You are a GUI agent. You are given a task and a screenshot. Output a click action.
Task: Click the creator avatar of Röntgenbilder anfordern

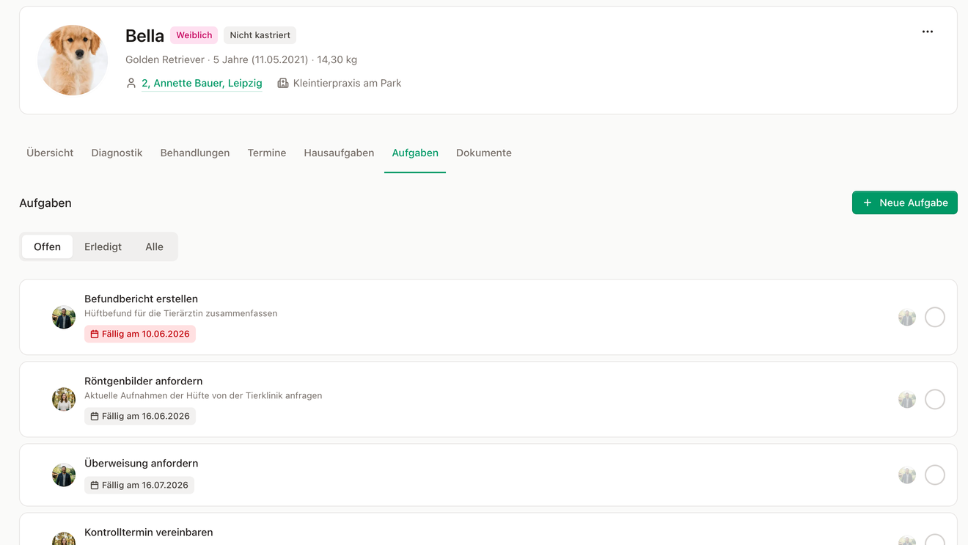pos(64,399)
